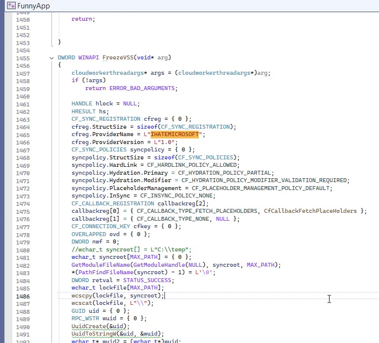379x343 pixels.
Task: Click the FunnyApp project icon
Action: 11,5
